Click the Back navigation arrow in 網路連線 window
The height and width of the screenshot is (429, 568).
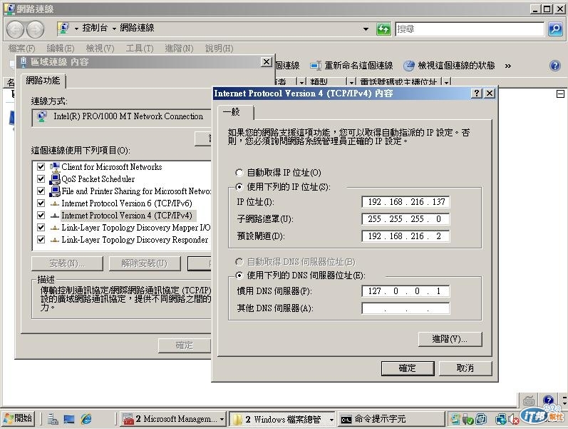15,29
